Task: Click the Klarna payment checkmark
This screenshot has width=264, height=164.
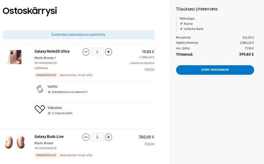Action: click(181, 24)
